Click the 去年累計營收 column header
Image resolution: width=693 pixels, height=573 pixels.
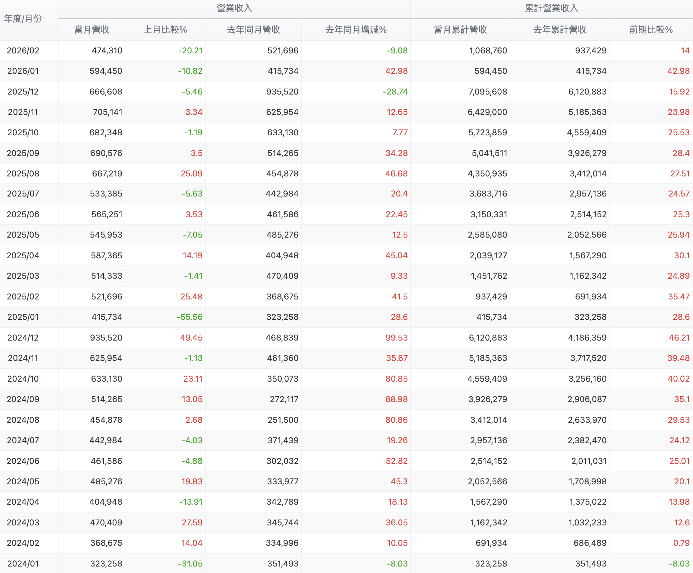point(560,30)
